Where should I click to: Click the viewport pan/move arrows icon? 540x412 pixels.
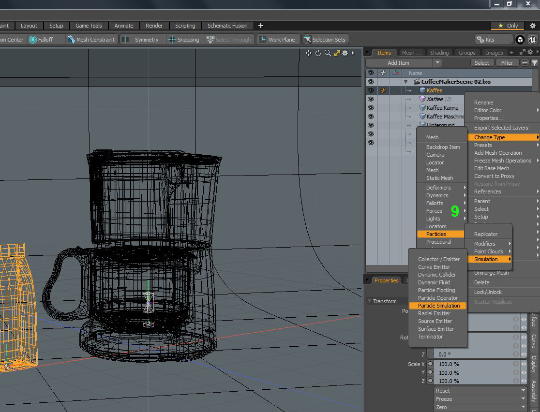click(308, 53)
